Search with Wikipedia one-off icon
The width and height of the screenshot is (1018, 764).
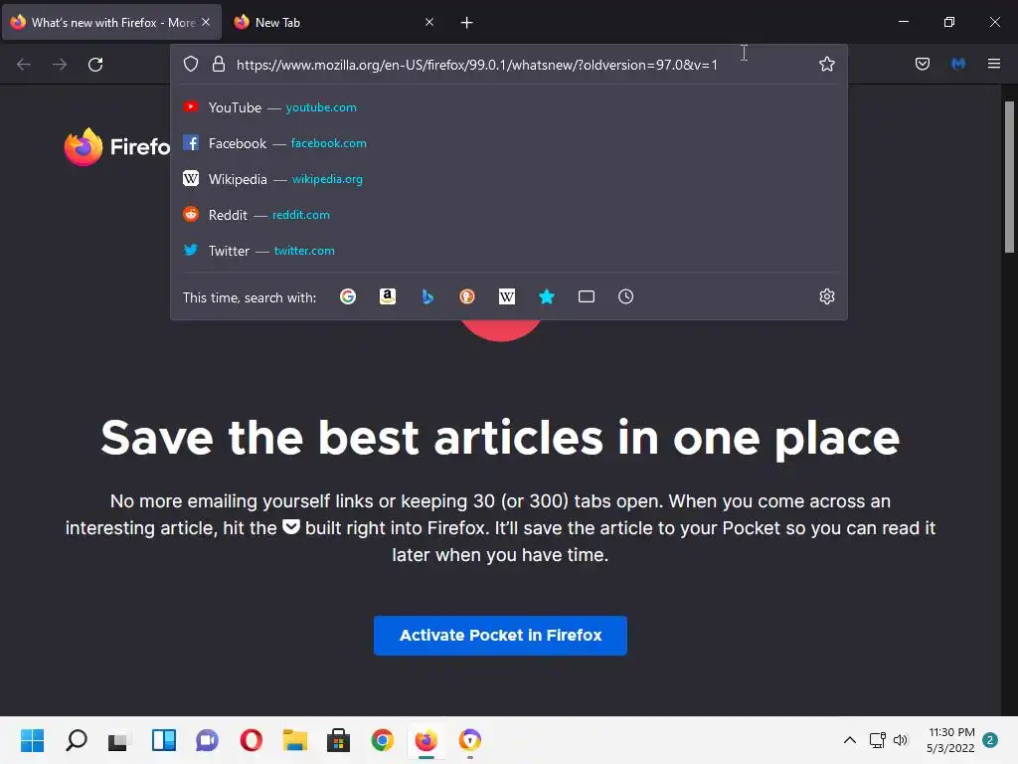click(506, 296)
